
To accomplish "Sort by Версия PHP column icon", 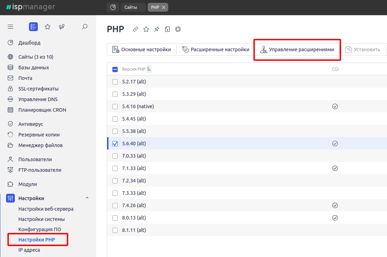I will click(x=149, y=69).
